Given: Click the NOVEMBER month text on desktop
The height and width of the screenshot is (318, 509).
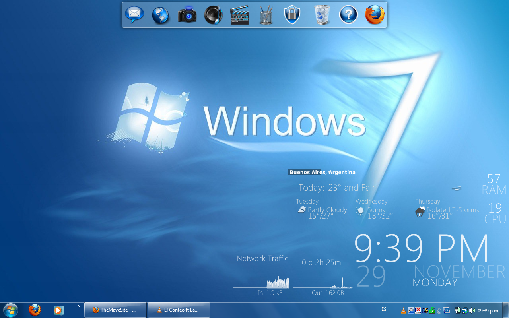Looking at the screenshot, I should [459, 272].
